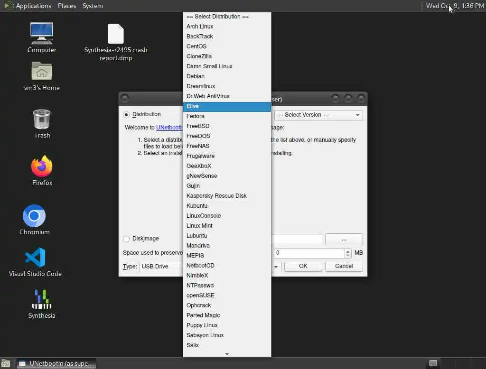The height and width of the screenshot is (369, 486).
Task: Select Lubuntu from the list
Action: 227,236
